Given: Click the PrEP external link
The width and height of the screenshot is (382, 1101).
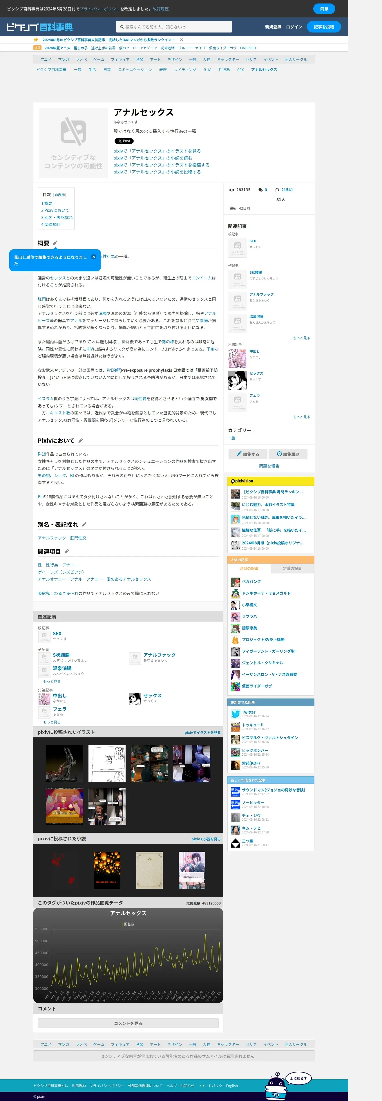Looking at the screenshot, I should (113, 370).
